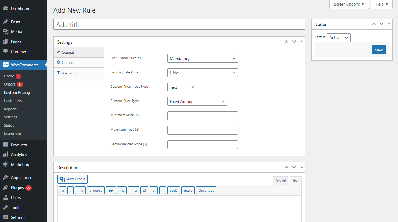
Task: Click the Minimum Price input field
Action: tap(202, 116)
